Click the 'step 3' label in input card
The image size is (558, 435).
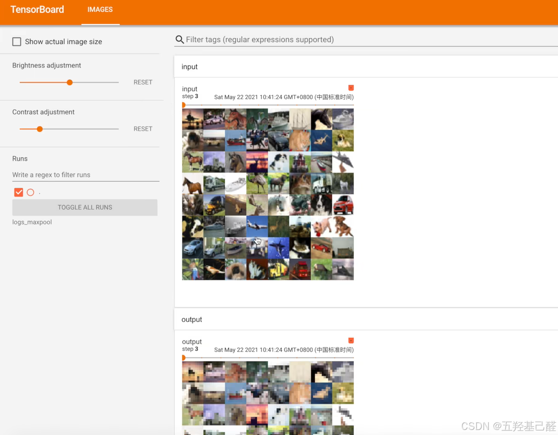pos(190,96)
